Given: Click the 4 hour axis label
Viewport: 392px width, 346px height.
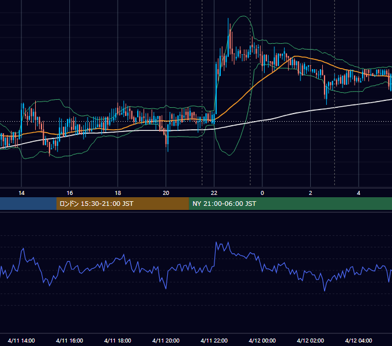Looking at the screenshot, I should click(x=359, y=193).
